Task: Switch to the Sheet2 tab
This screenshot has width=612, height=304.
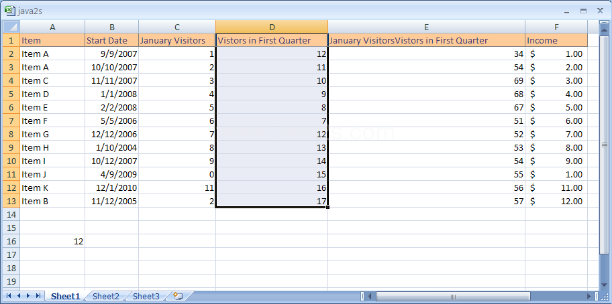Action: click(106, 296)
